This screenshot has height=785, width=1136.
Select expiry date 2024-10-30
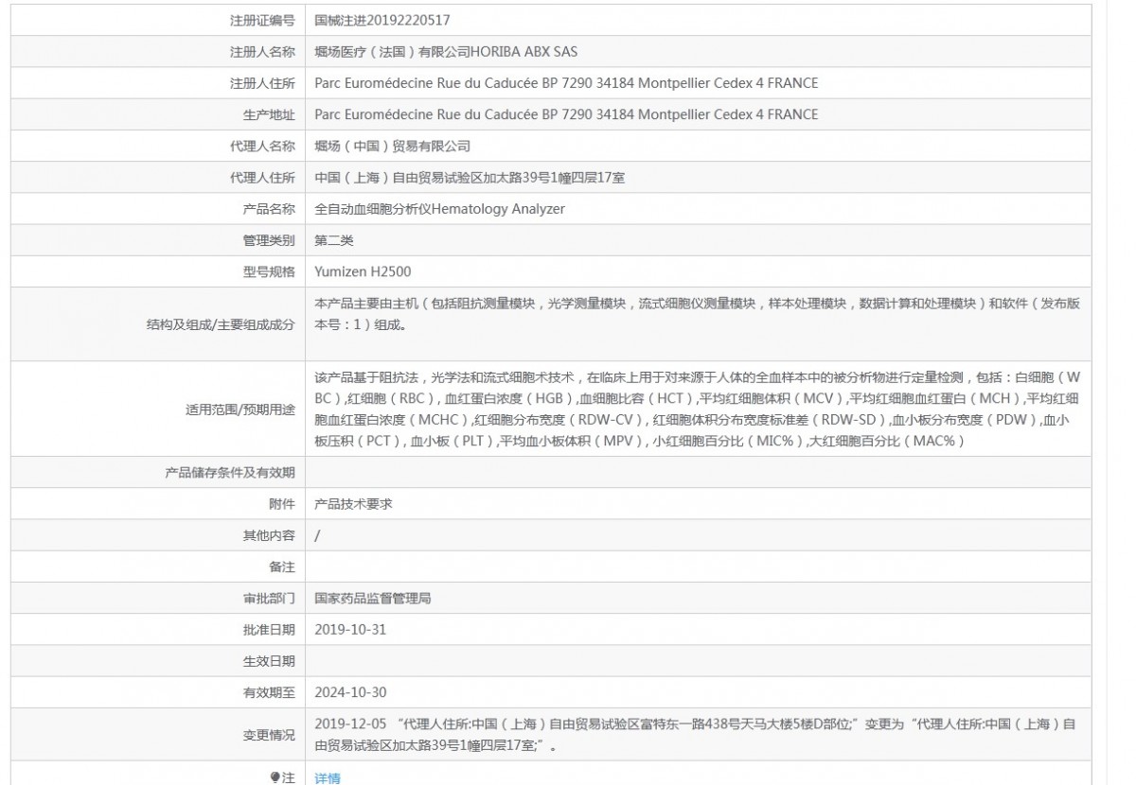(350, 692)
